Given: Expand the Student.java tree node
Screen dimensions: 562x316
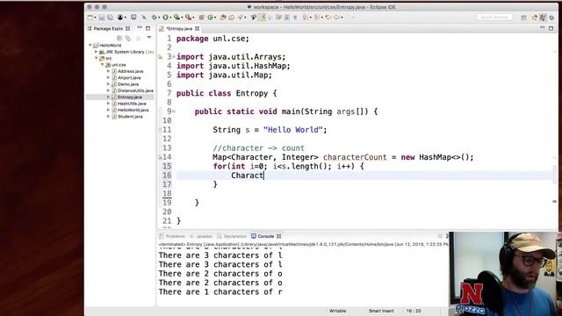Looking at the screenshot, I should point(108,116).
